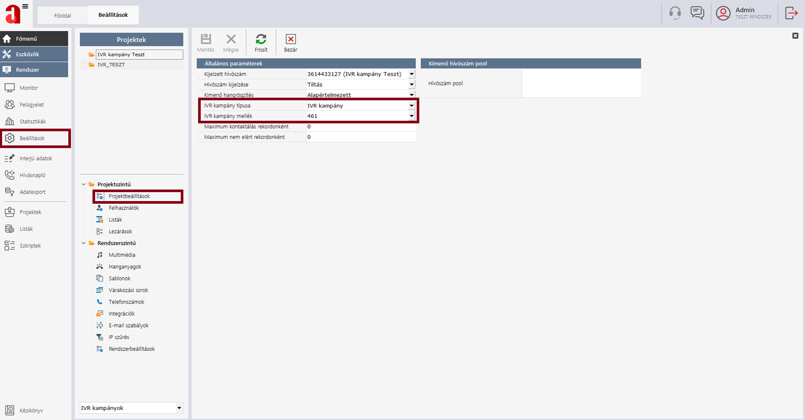This screenshot has width=805, height=420.
Task: Click the Maximum kontaktálás rekordonként field
Action: coord(360,127)
